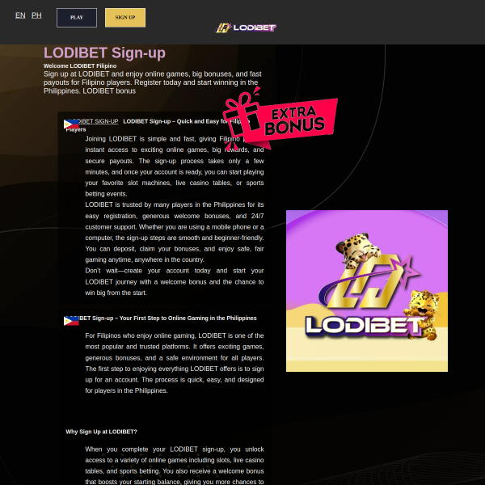Image resolution: width=485 pixels, height=485 pixels.
Task: Click the paragraph starting with Joining LODIBET
Action: click(x=174, y=166)
